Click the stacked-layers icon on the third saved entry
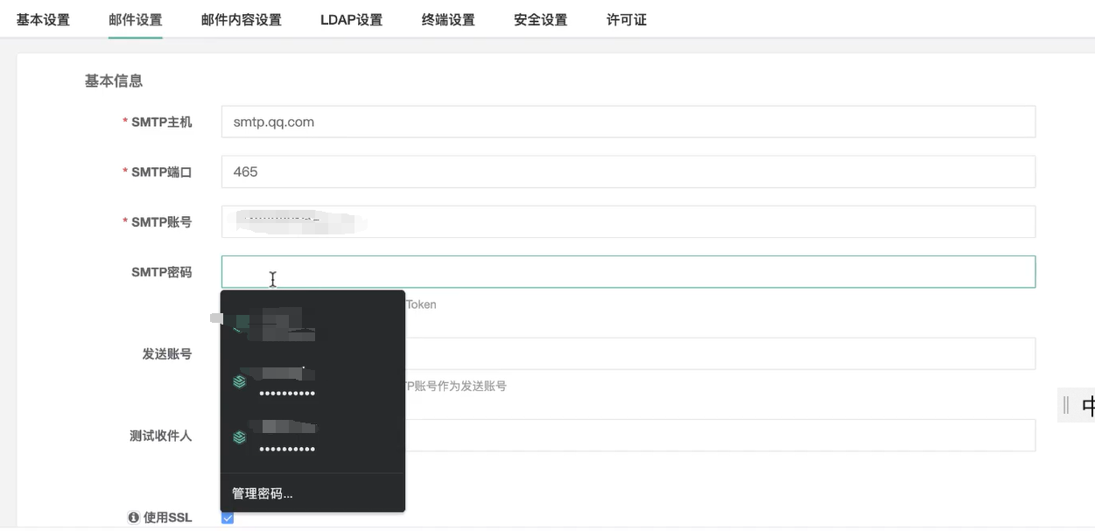 (x=238, y=437)
